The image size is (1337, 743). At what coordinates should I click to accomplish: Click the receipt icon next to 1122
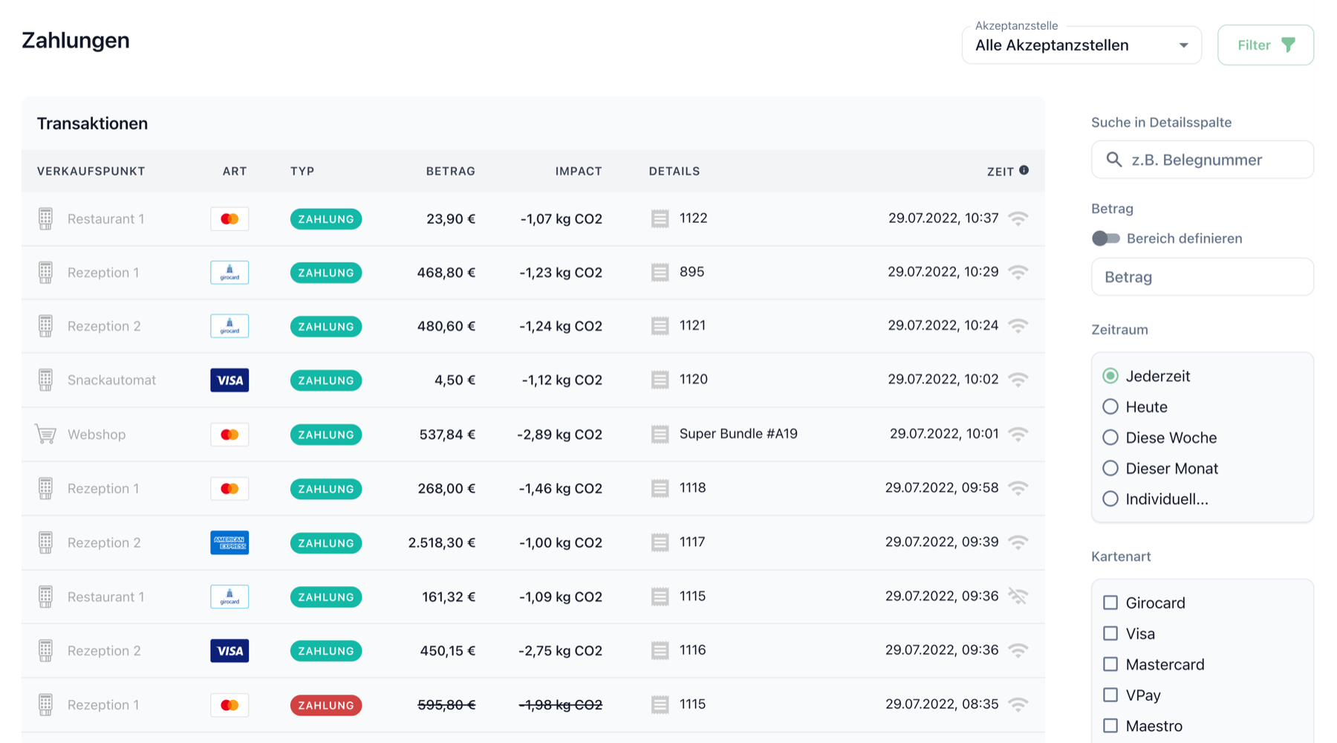(660, 218)
